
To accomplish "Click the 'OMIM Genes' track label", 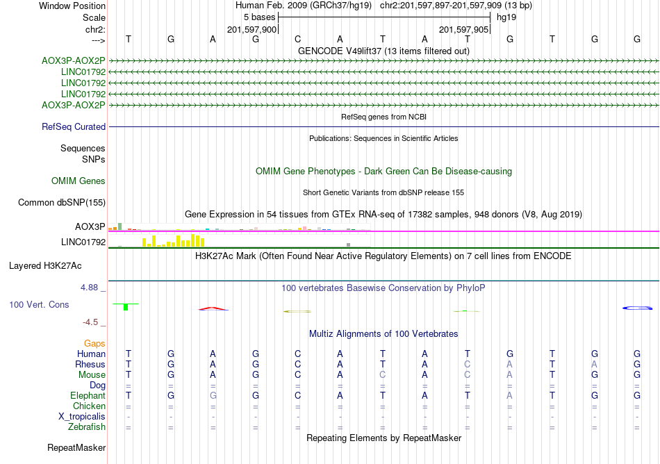I will point(79,181).
